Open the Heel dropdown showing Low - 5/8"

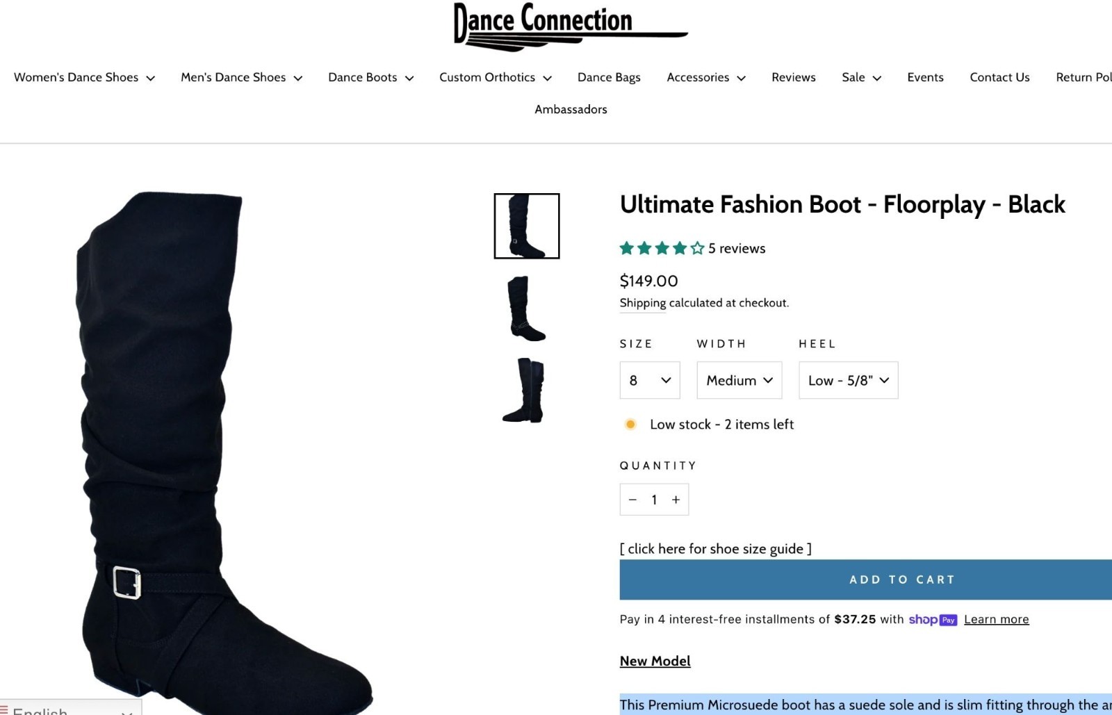point(849,380)
